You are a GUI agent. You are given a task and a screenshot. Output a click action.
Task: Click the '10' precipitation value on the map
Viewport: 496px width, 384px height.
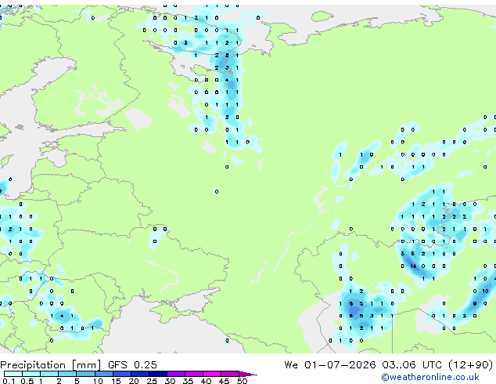pos(485,291)
